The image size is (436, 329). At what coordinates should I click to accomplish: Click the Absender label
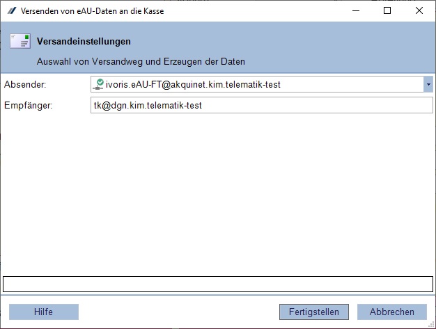(25, 84)
